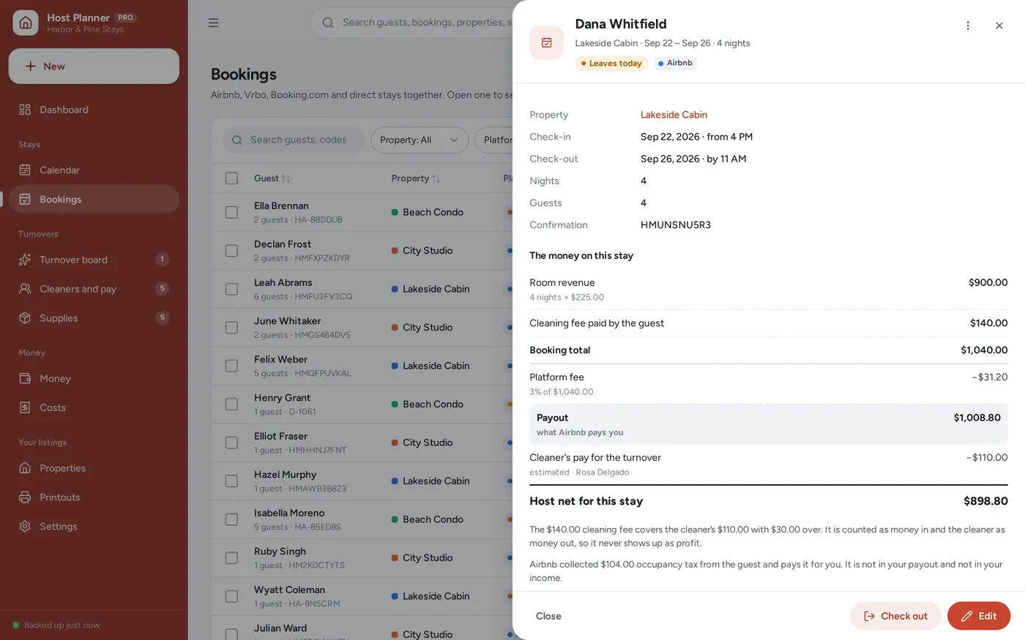Click the New button
The height and width of the screenshot is (640, 1025).
pyautogui.click(x=94, y=67)
